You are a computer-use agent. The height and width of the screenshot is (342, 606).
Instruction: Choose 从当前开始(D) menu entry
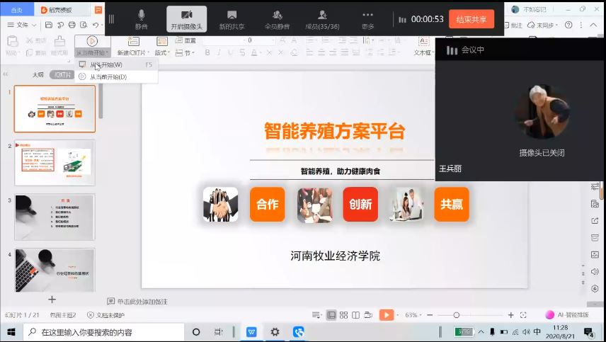coord(108,76)
